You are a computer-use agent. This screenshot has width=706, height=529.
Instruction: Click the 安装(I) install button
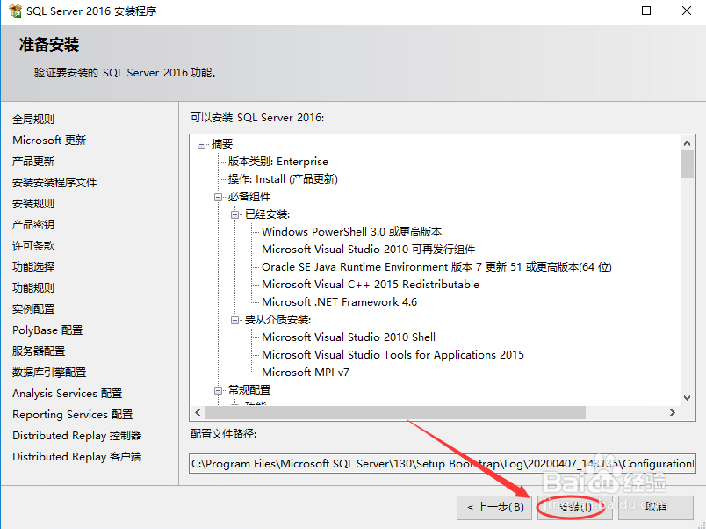tap(575, 507)
